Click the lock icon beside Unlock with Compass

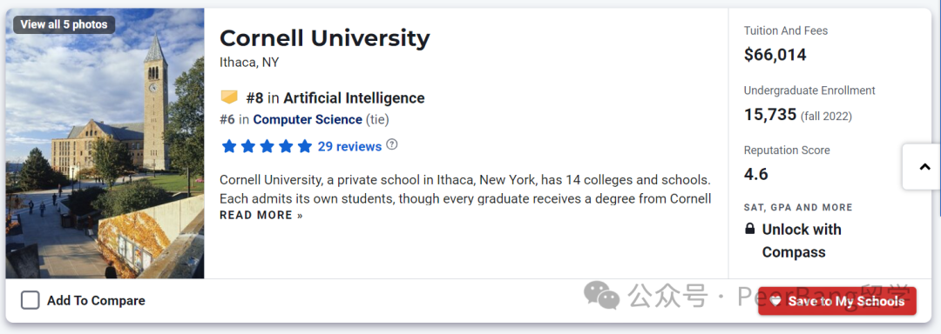(x=749, y=230)
